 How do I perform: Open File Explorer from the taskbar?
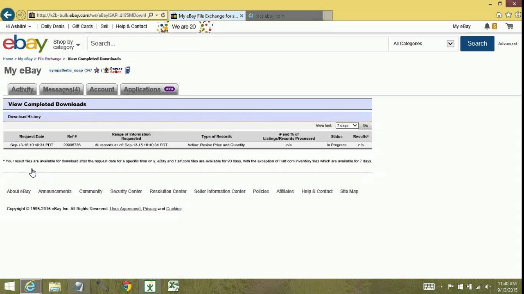pyautogui.click(x=54, y=286)
